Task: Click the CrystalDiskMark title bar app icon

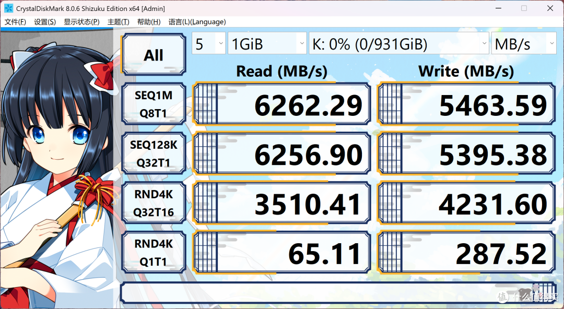Action: 8,8
